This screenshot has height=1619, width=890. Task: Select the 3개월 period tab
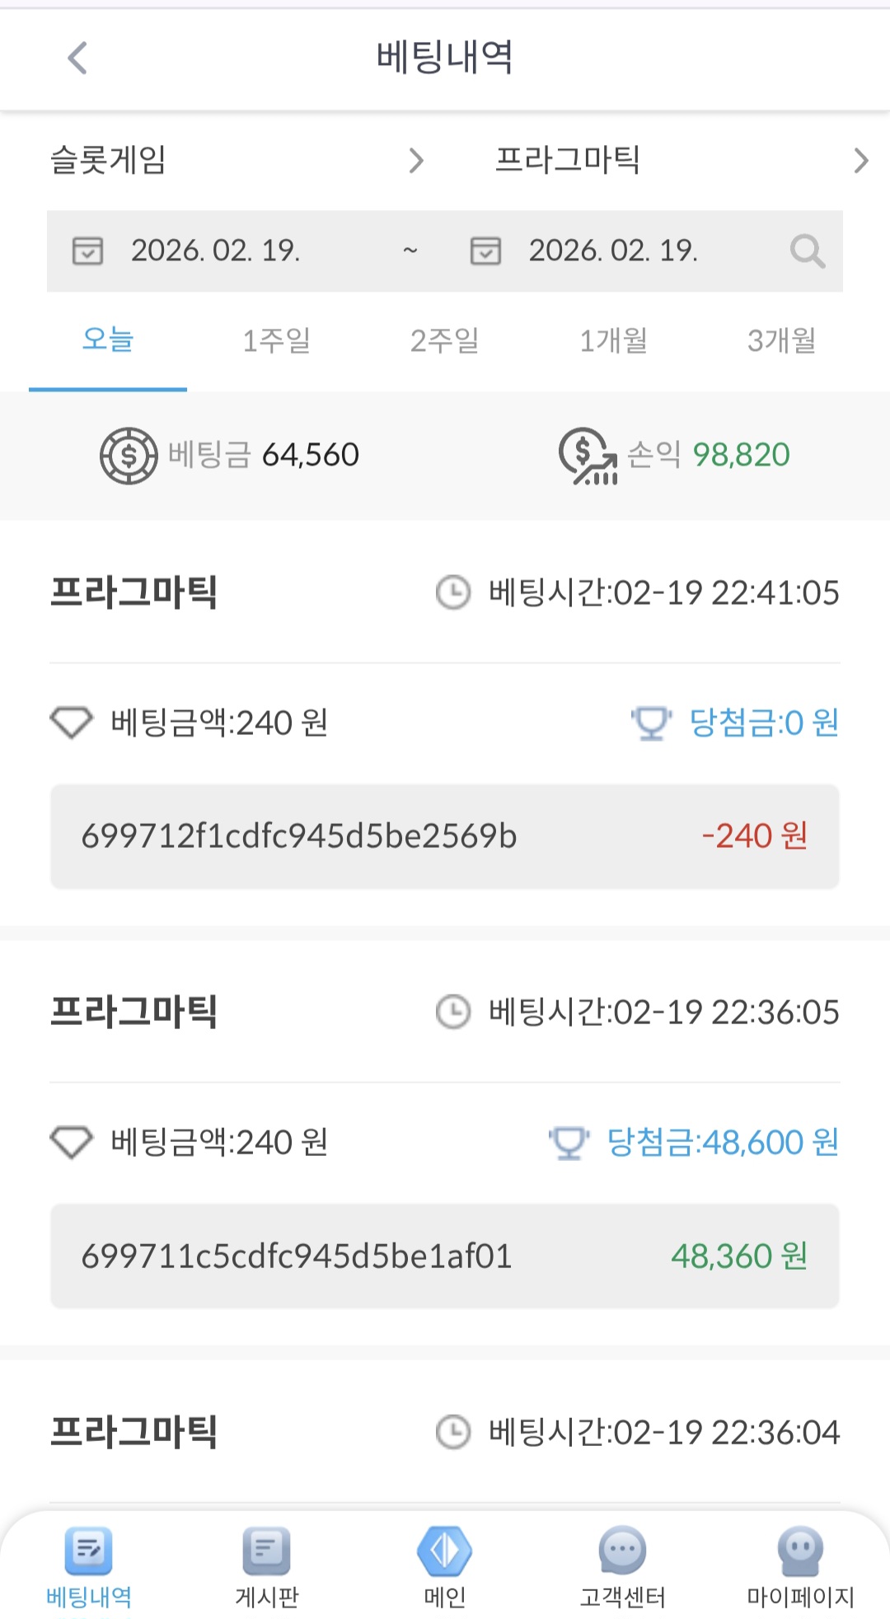781,340
